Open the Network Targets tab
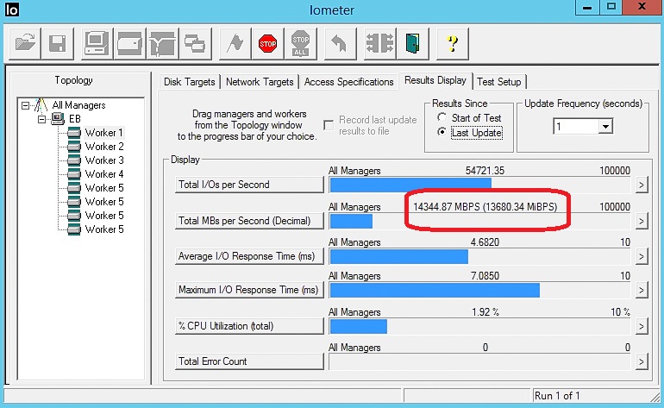664x408 pixels. click(x=260, y=82)
